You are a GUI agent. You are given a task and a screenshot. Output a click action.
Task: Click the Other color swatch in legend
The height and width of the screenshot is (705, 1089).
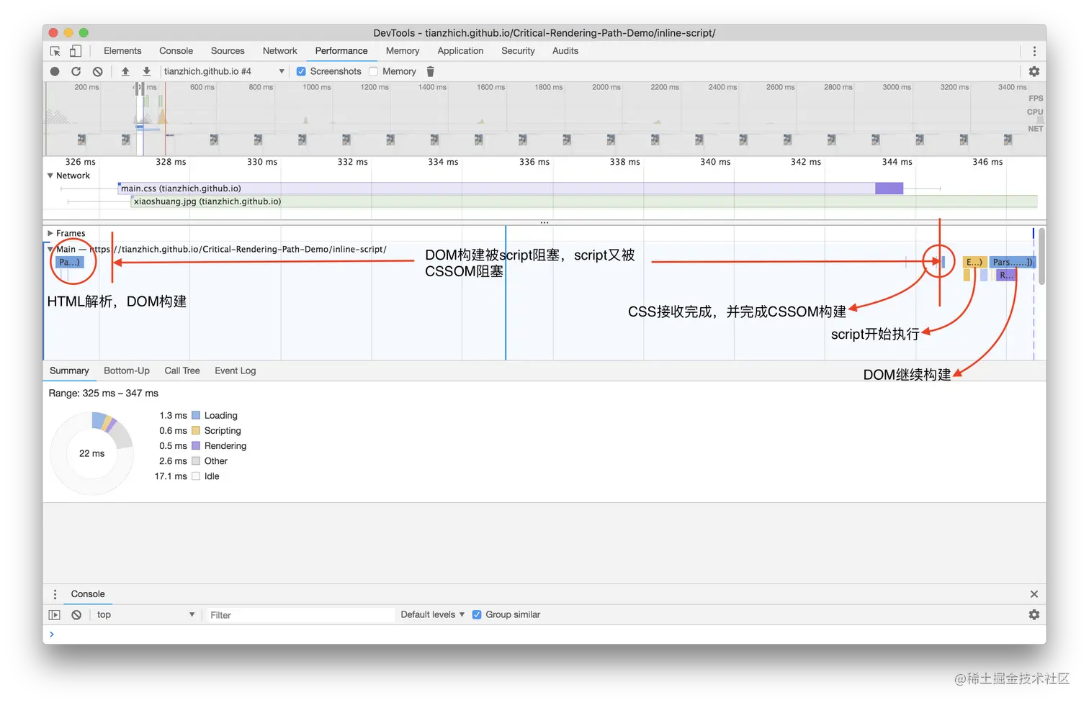196,461
